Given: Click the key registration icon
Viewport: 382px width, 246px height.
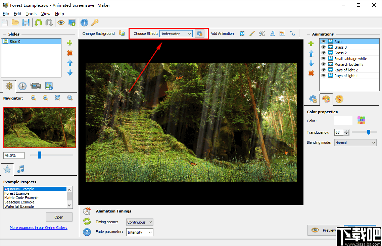Looking at the screenshot, I should [x=95, y=23].
